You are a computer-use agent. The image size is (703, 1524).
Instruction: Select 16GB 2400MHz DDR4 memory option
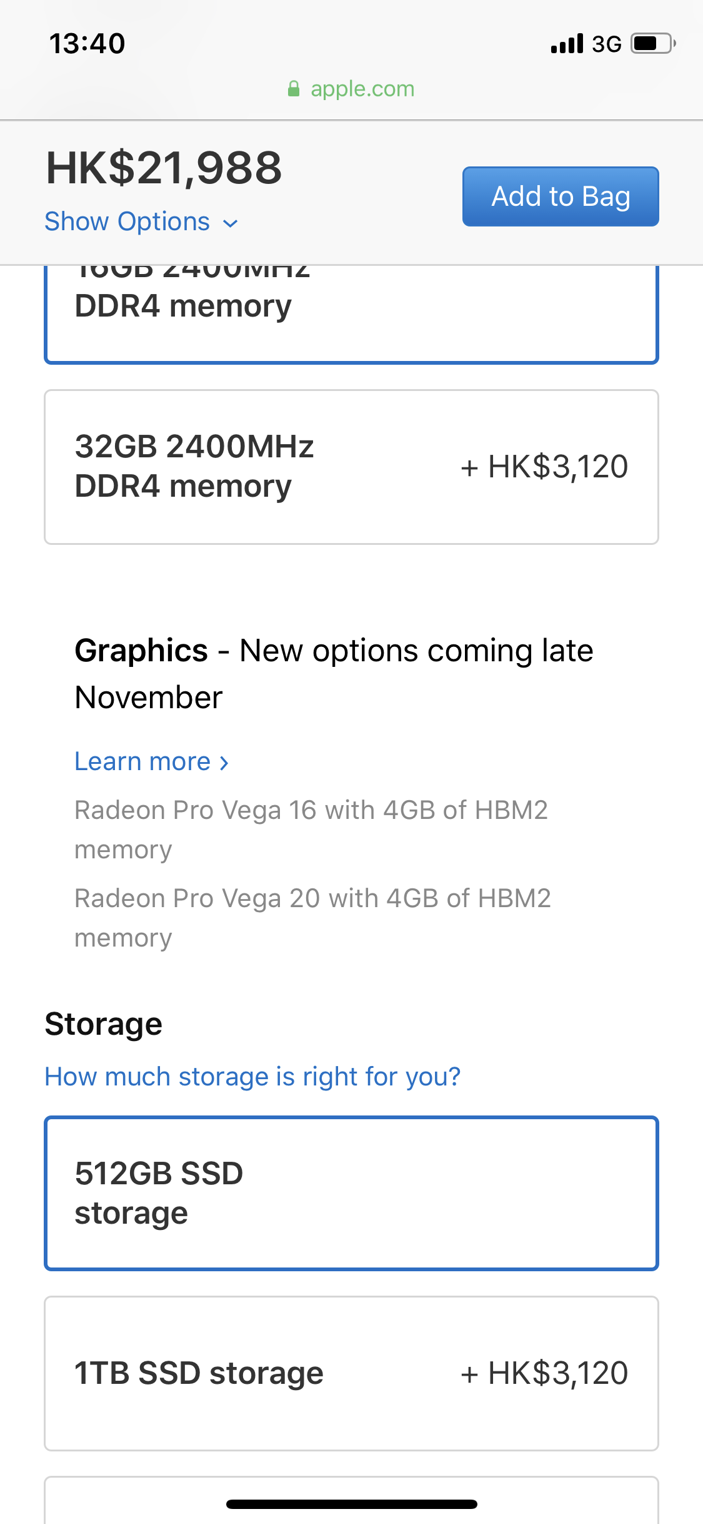[x=351, y=313]
